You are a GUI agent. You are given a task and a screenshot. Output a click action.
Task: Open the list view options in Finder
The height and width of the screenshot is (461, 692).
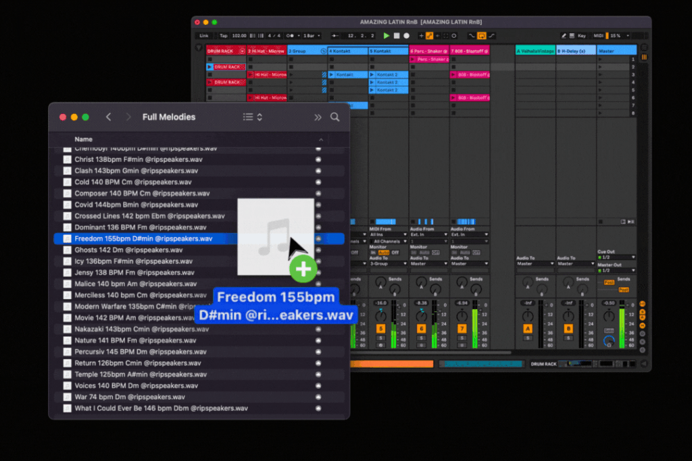pos(253,117)
